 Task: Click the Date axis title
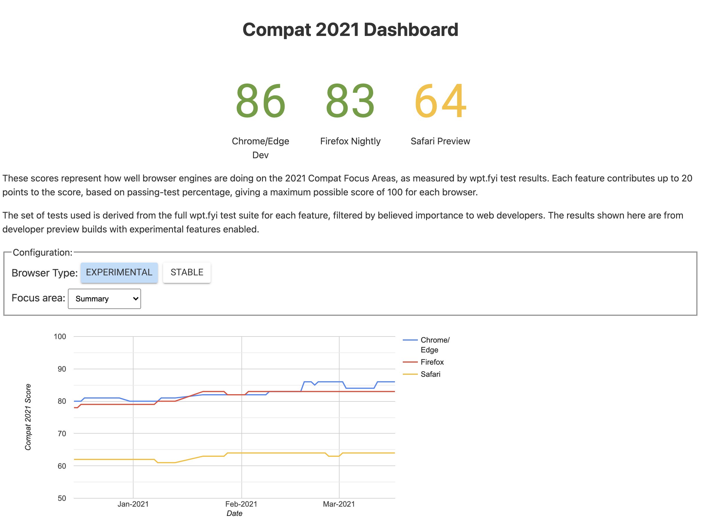tap(234, 514)
